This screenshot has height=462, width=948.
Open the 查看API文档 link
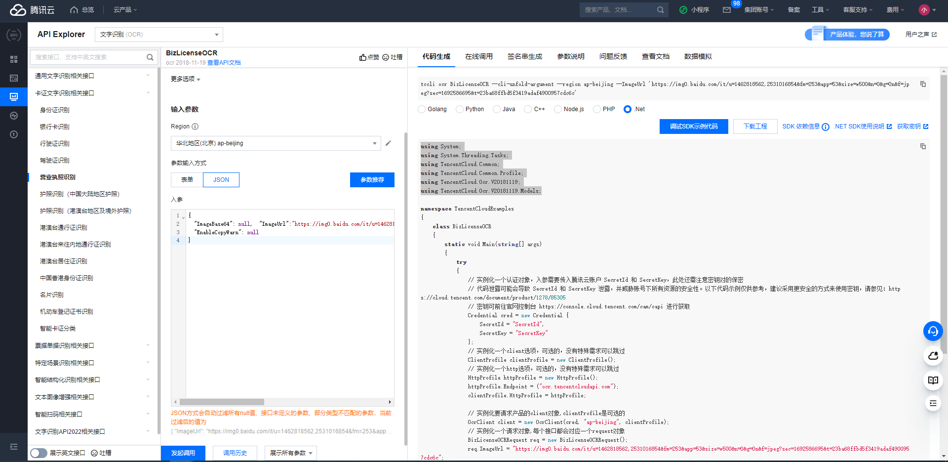224,63
